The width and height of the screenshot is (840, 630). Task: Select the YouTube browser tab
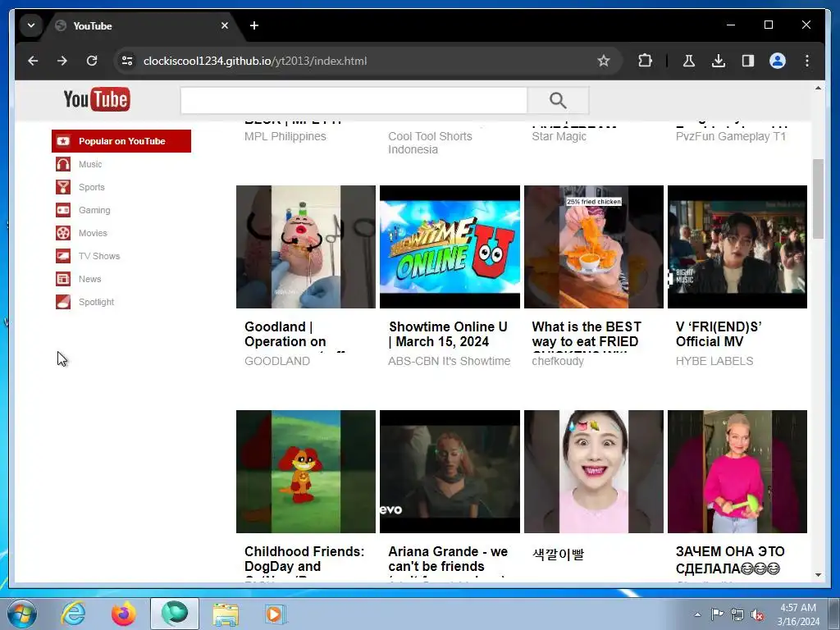pos(142,25)
